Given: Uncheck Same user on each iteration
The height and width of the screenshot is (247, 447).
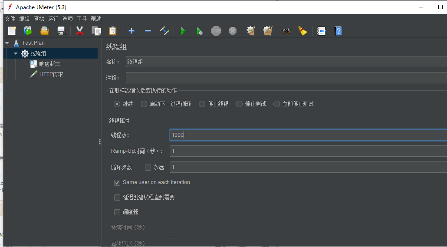Looking at the screenshot, I should click(x=117, y=183).
